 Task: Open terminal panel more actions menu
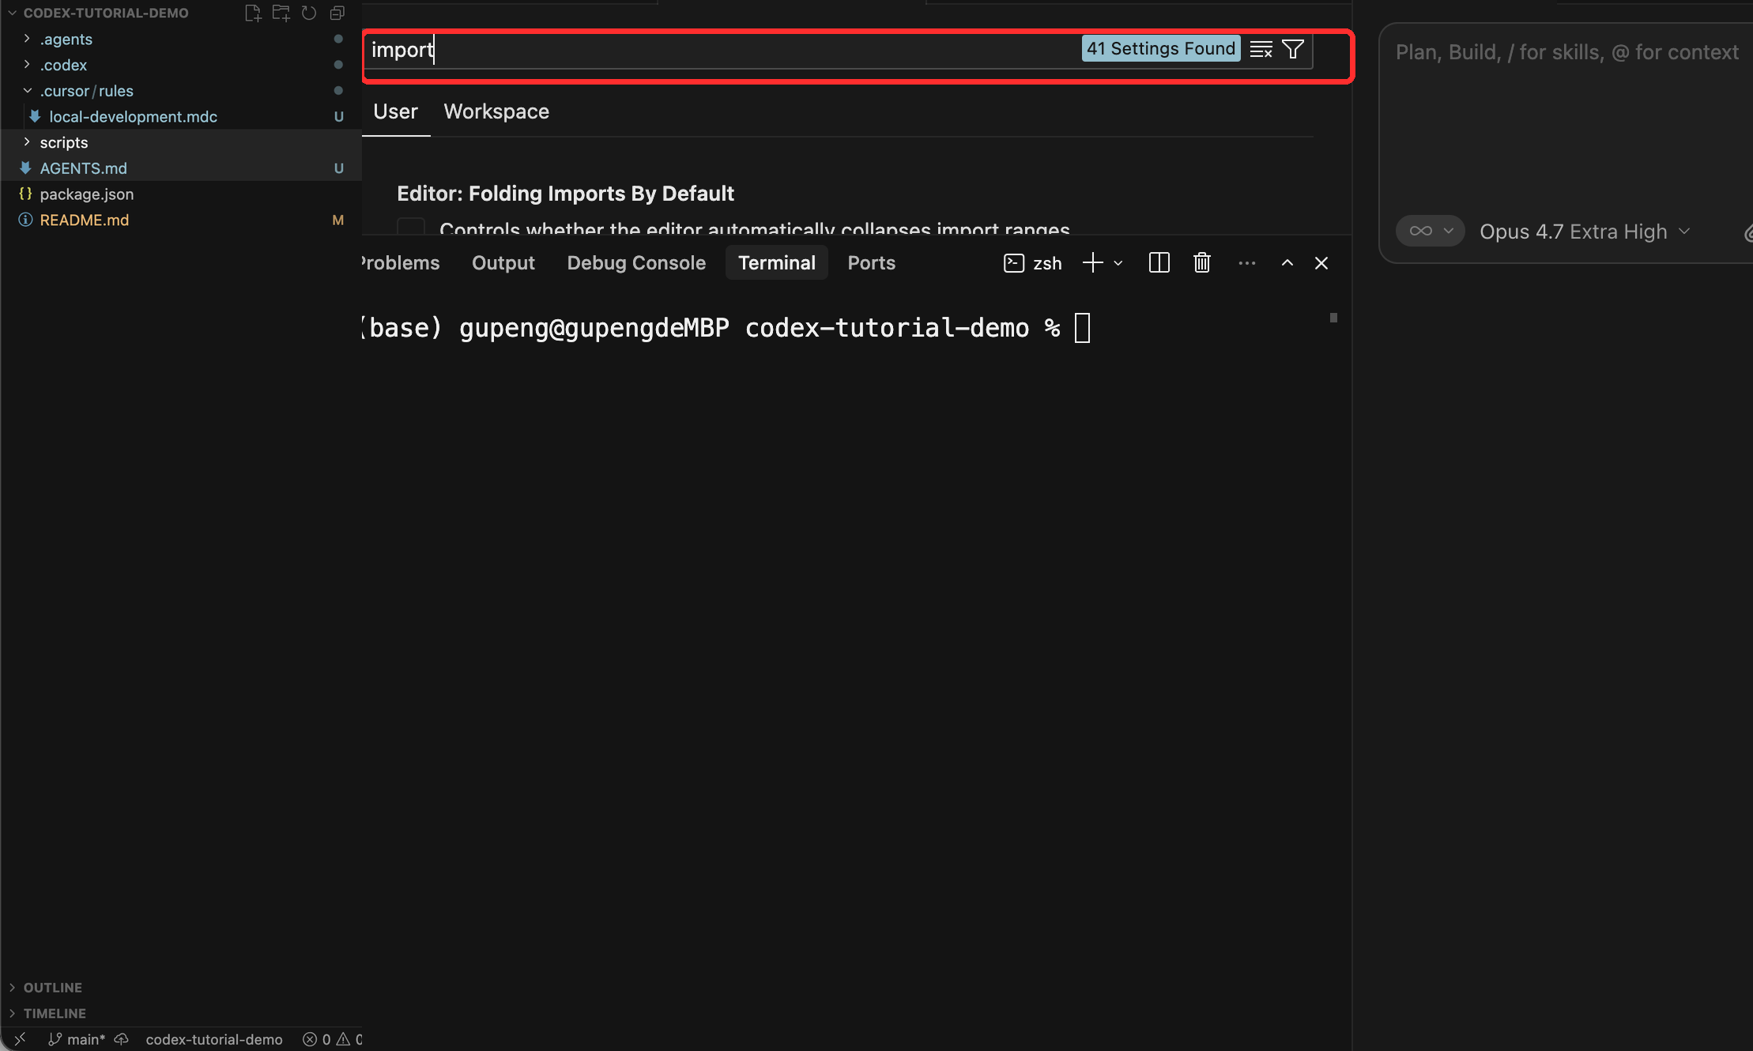pyautogui.click(x=1247, y=263)
